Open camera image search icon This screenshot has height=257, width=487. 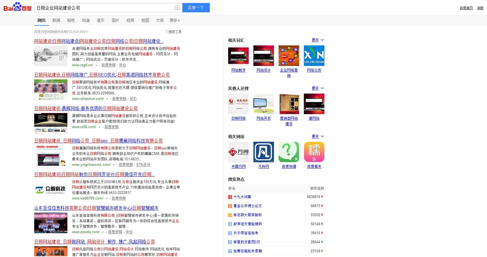(x=177, y=8)
